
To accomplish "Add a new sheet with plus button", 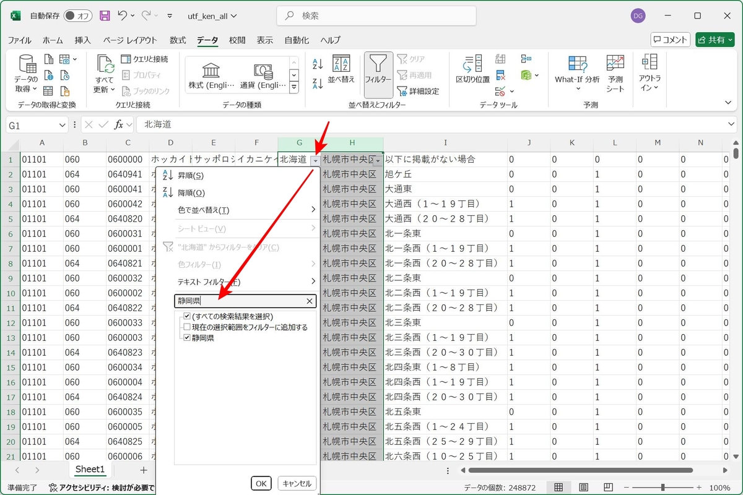I will click(144, 470).
